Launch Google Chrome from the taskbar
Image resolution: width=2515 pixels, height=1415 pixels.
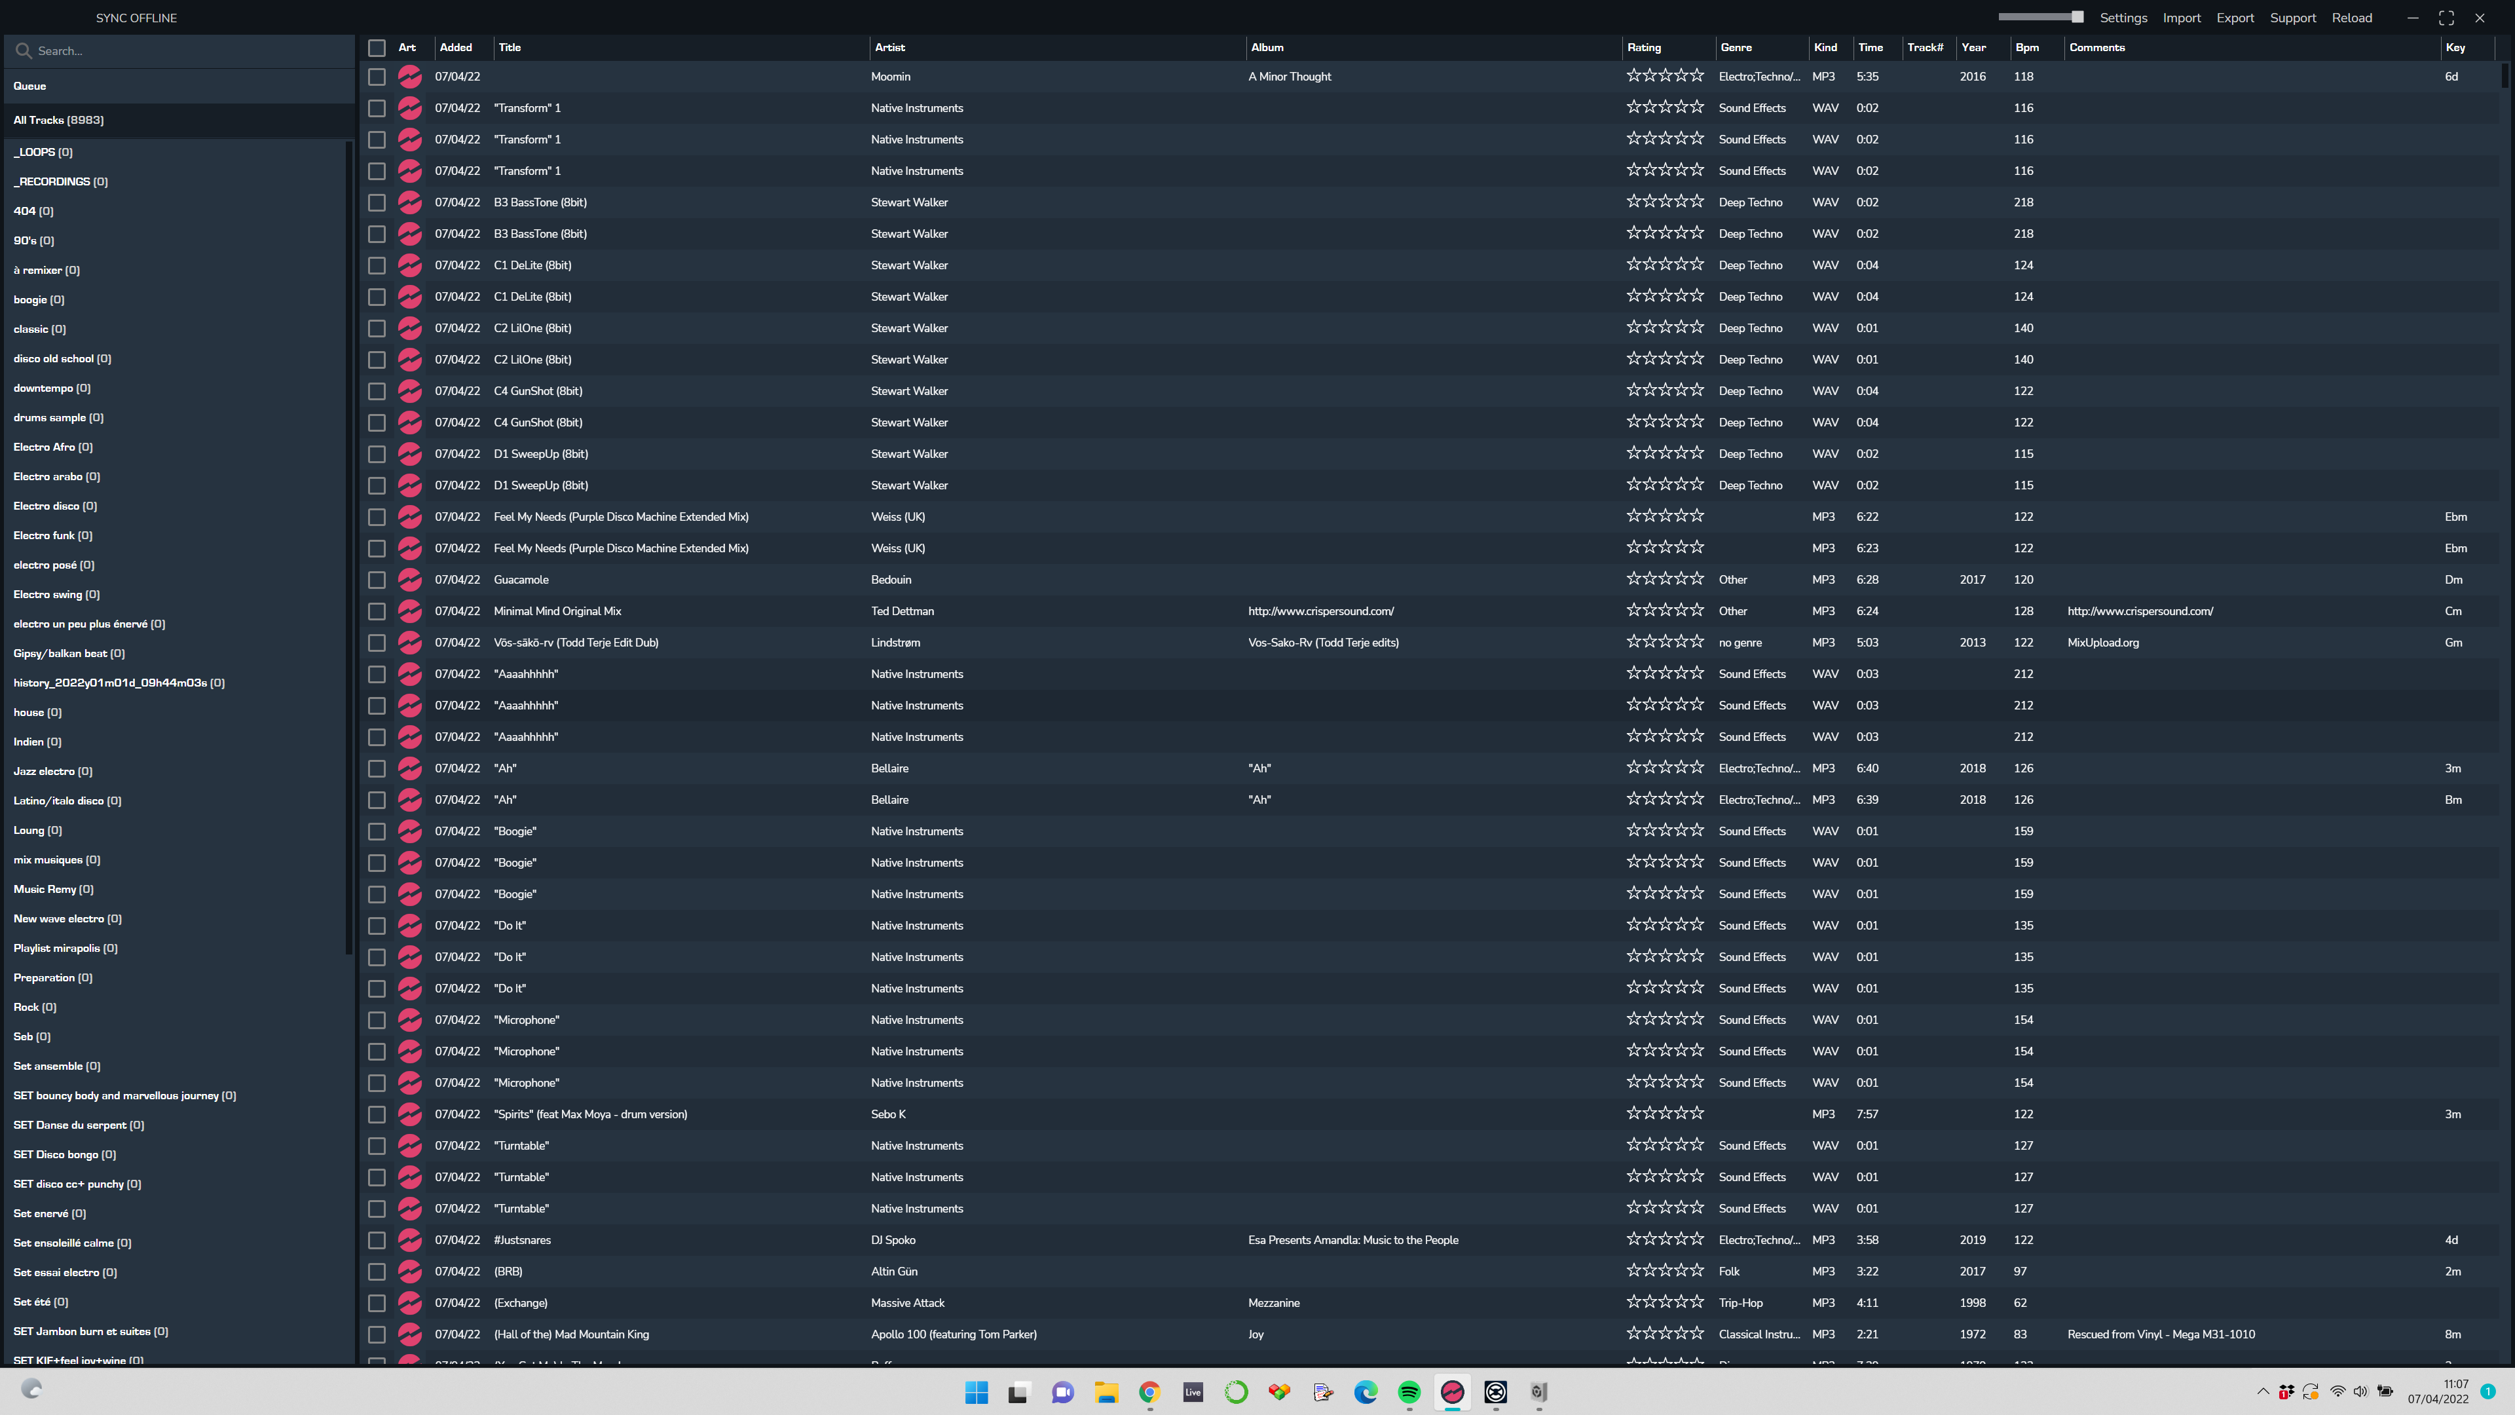(1149, 1391)
